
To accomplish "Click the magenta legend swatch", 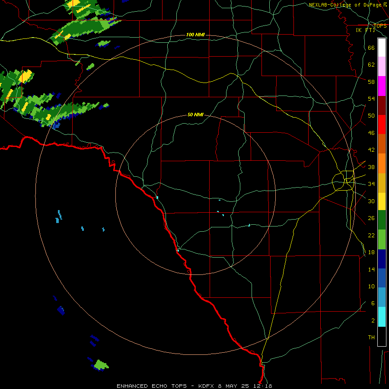I will (382, 86).
